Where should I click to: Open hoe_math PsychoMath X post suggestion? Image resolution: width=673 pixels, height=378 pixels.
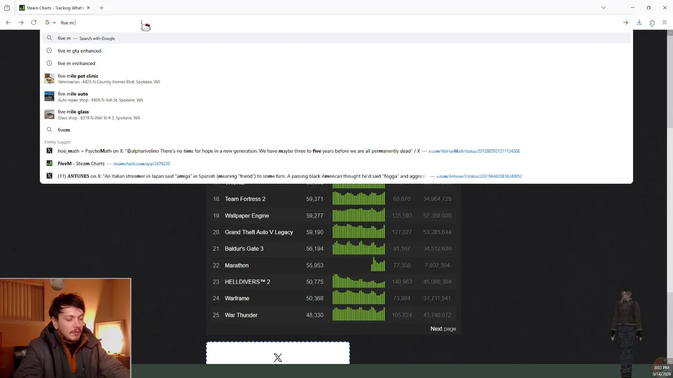[336, 151]
